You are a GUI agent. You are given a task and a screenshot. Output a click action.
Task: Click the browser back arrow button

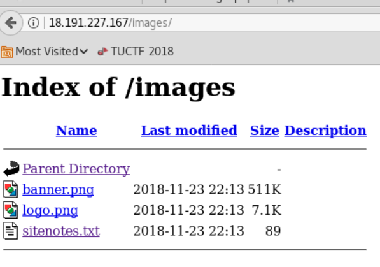11,23
